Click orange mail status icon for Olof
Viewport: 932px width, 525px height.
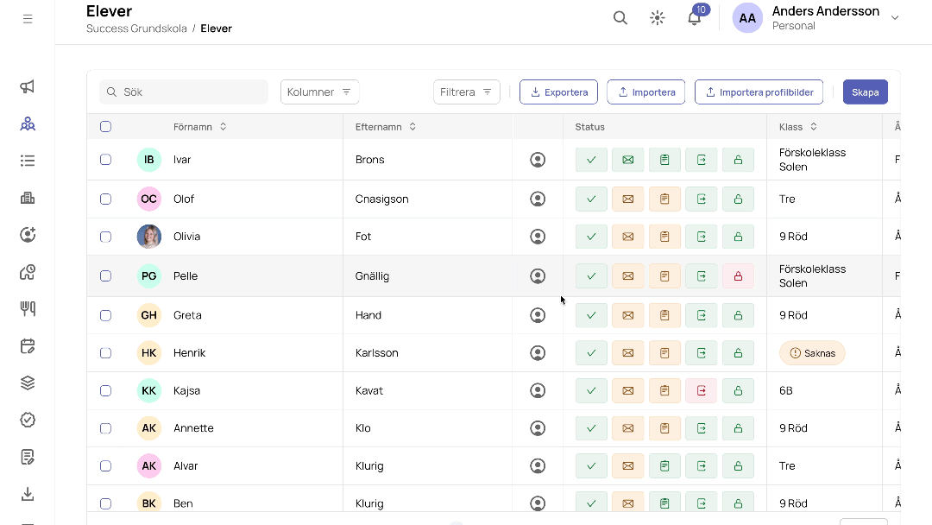[627, 199]
